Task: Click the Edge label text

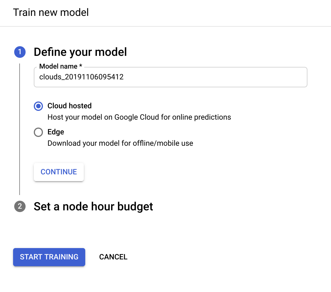Action: coord(56,132)
